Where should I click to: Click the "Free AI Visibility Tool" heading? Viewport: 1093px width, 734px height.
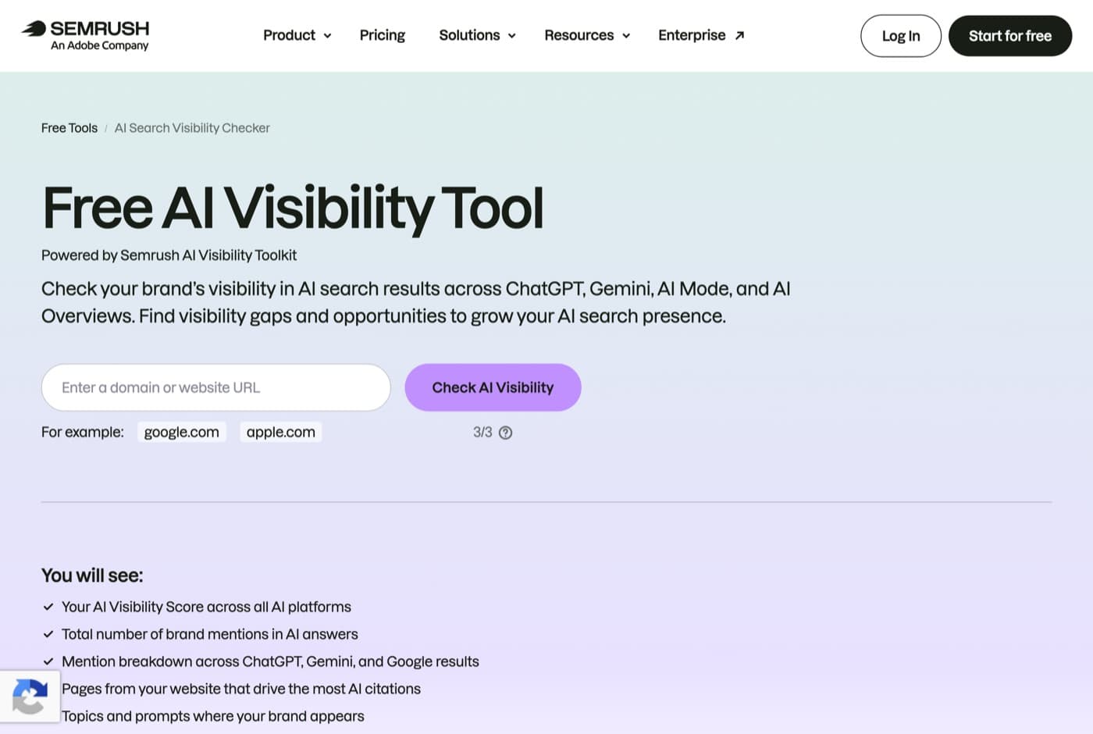293,208
